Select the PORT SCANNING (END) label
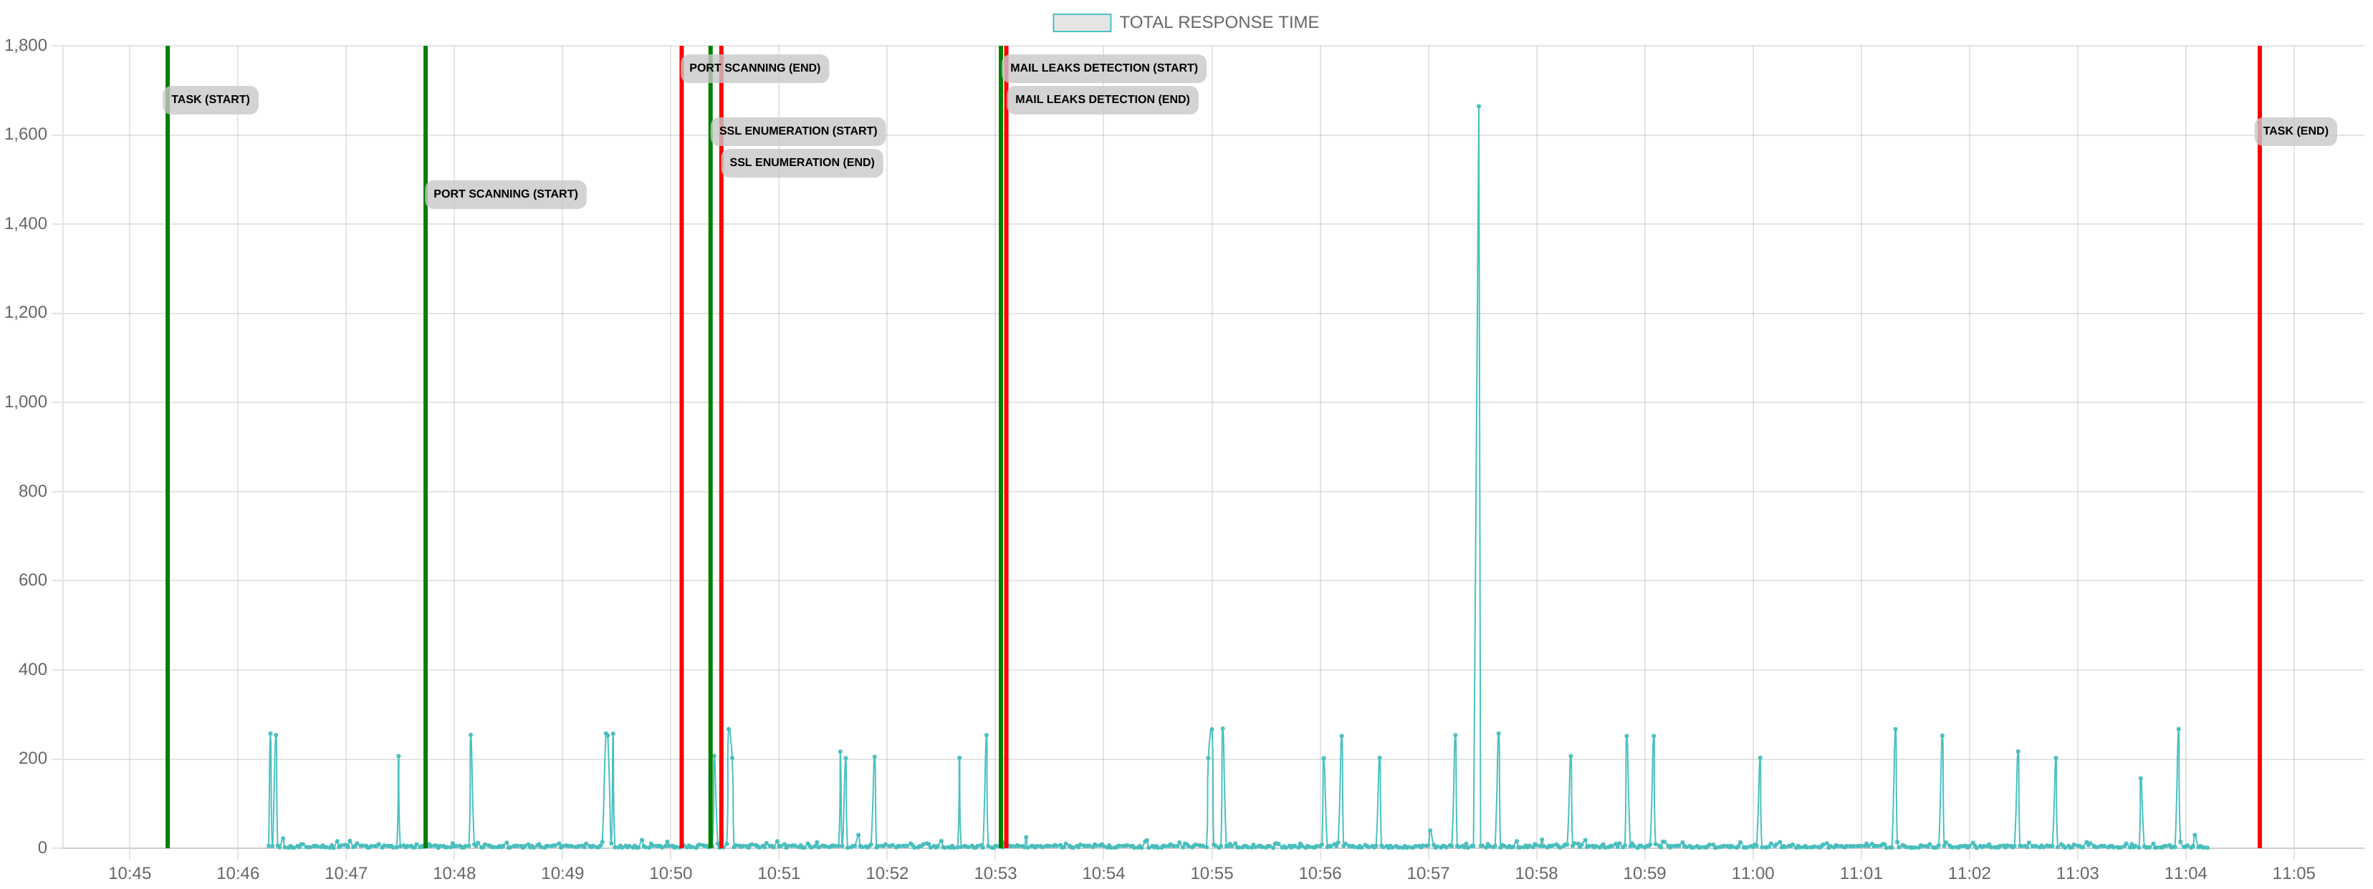This screenshot has width=2373, height=889. 754,68
